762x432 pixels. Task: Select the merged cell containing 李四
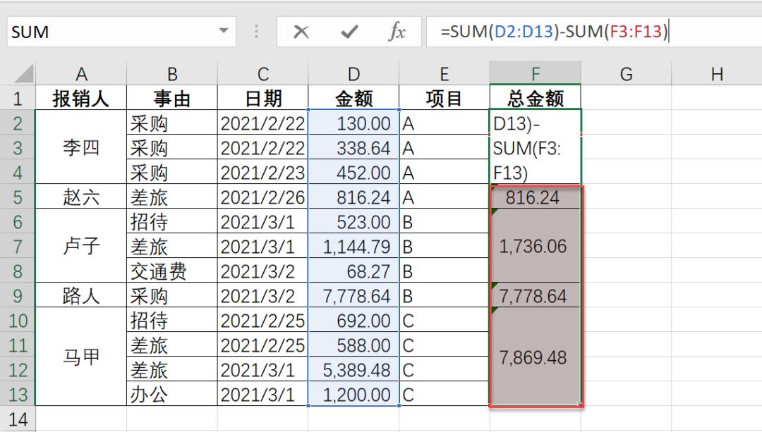[81, 147]
